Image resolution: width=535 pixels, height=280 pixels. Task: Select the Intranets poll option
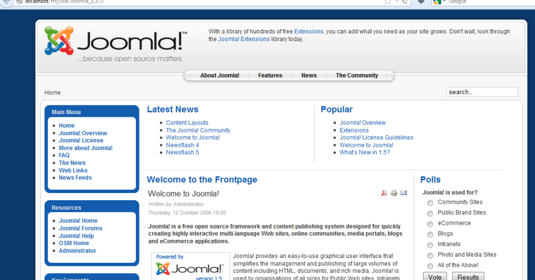coord(430,245)
